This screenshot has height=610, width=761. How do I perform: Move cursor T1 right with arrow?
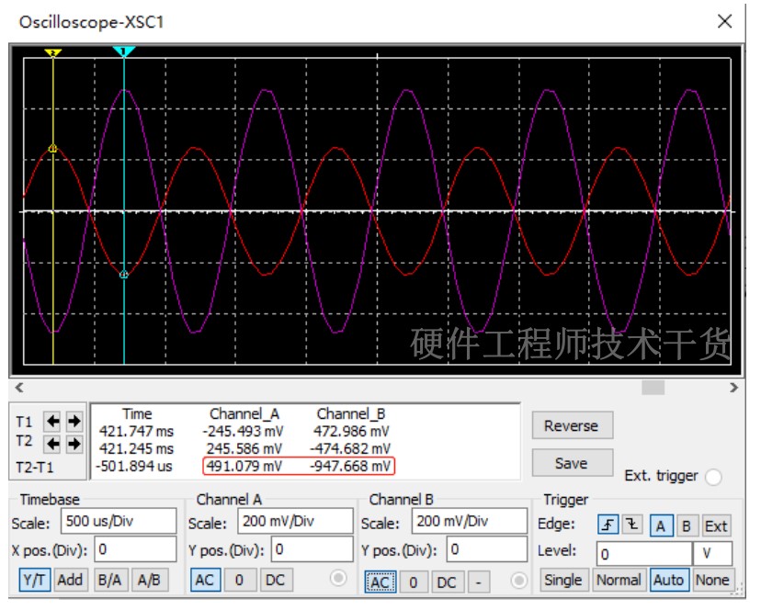[x=74, y=422]
